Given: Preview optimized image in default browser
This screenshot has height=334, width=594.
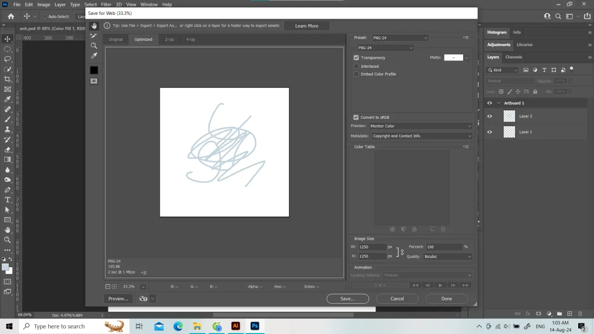Looking at the screenshot, I should pos(118,298).
